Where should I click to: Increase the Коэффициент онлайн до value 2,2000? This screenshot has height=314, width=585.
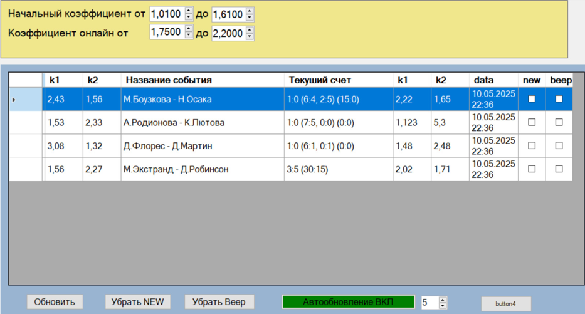pyautogui.click(x=250, y=30)
